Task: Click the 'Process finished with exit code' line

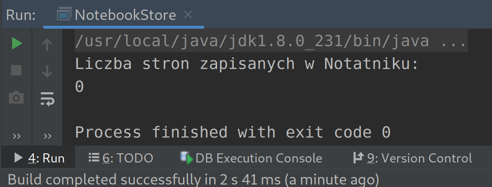Action: 233,132
